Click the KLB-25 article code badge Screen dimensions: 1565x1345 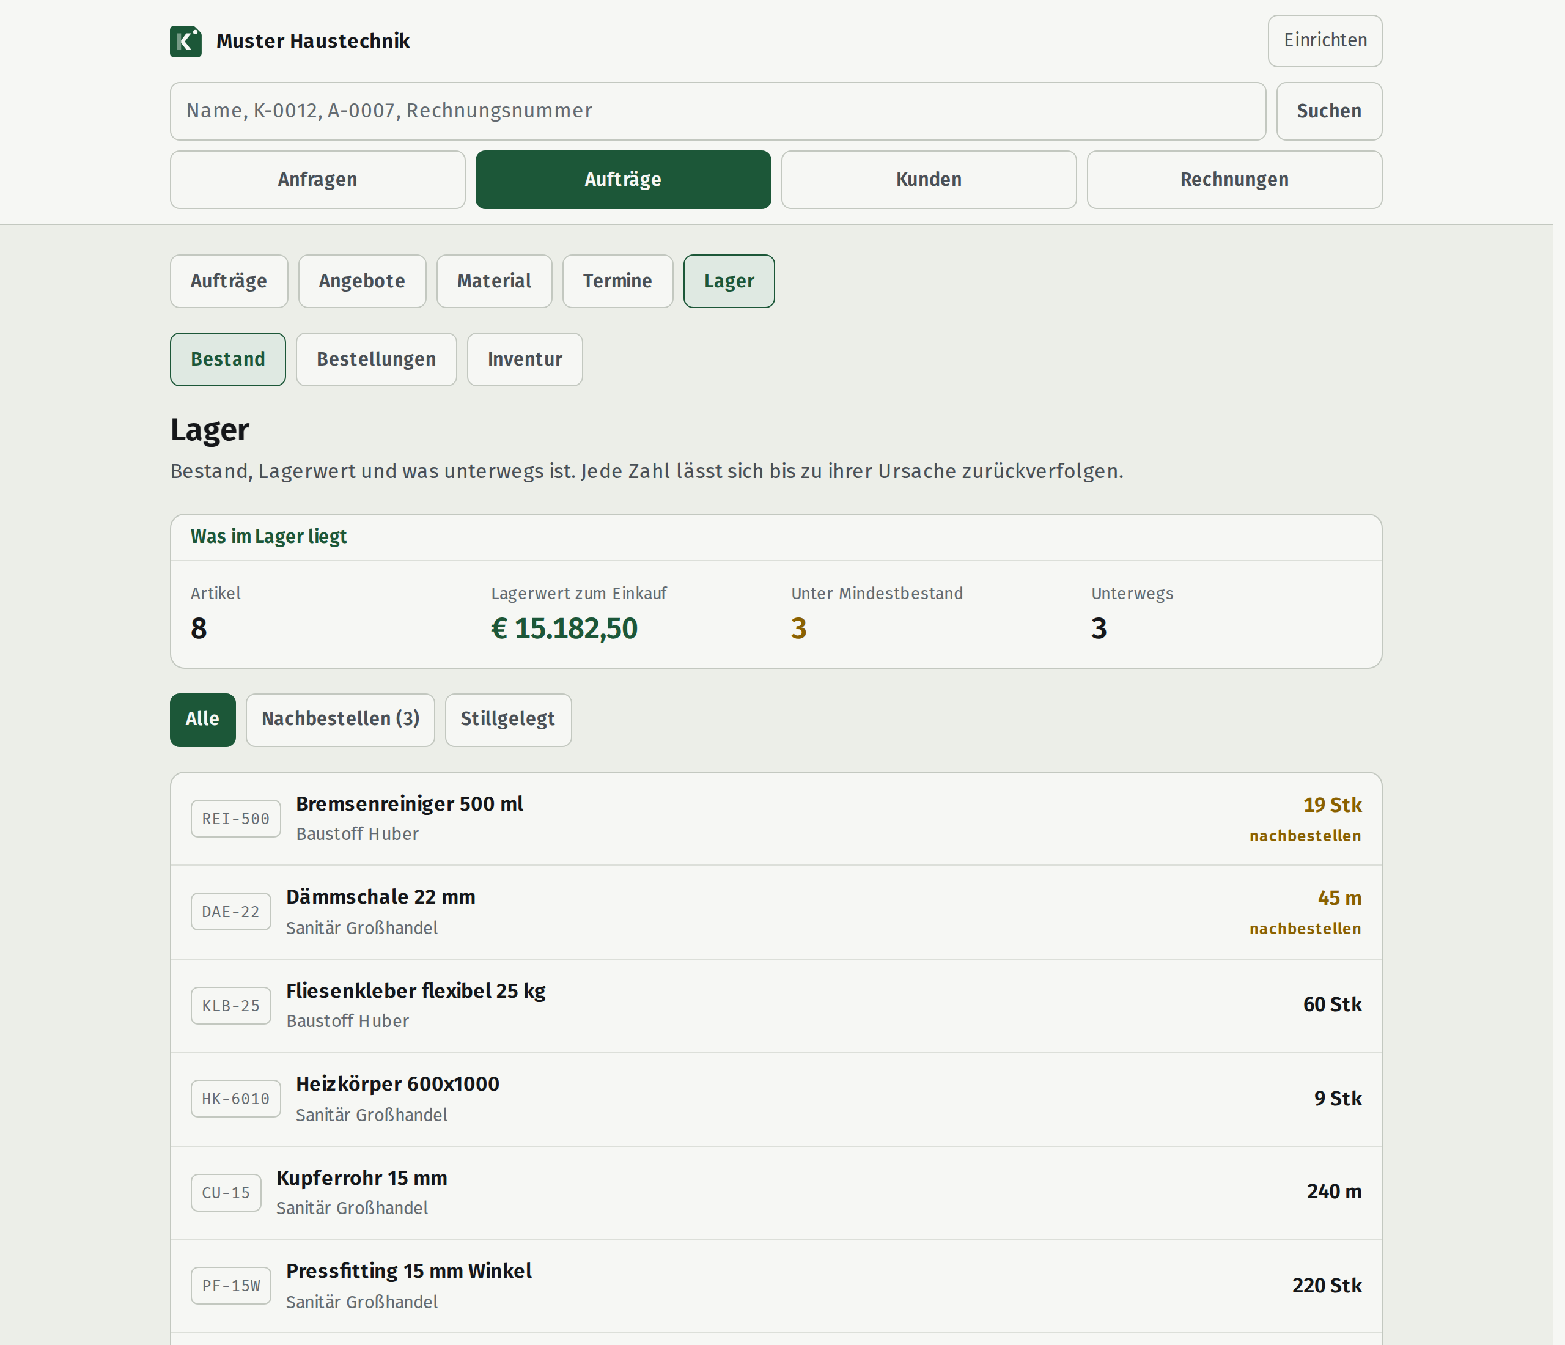231,1006
